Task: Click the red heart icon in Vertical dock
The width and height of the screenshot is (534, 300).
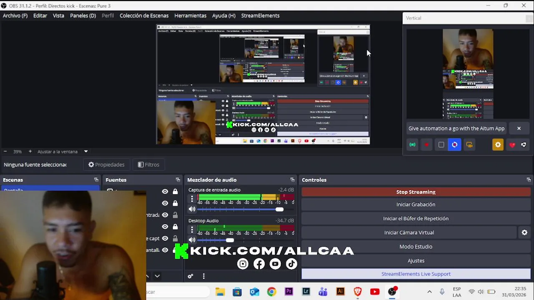Action: point(512,145)
